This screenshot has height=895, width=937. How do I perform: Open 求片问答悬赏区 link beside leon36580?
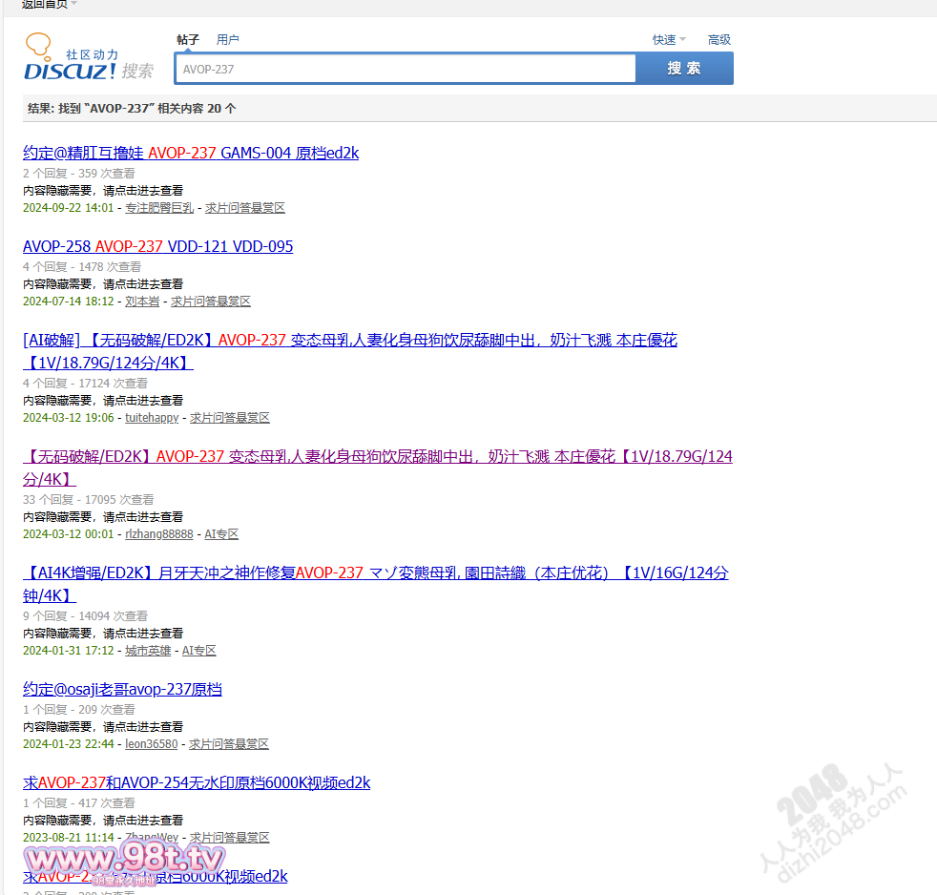(x=229, y=744)
